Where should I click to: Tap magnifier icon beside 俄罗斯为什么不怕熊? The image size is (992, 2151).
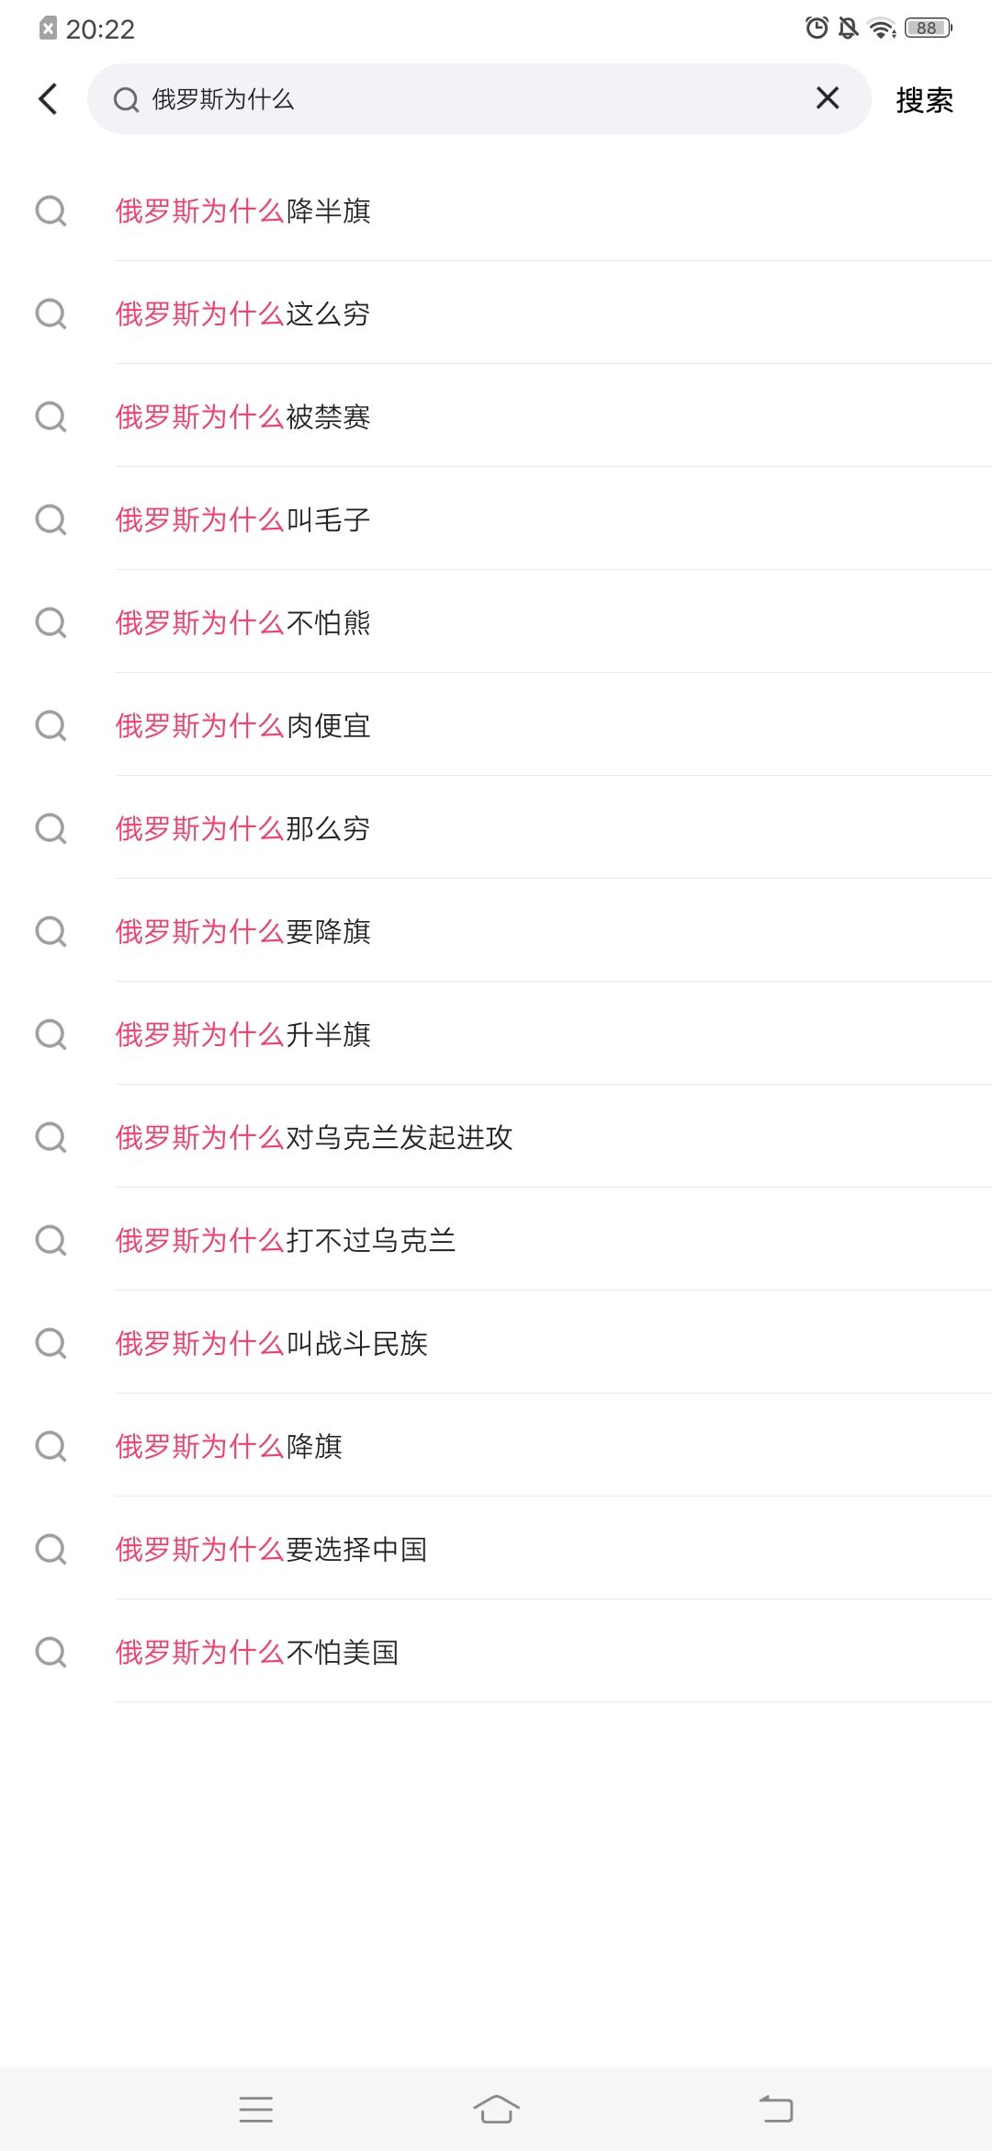pos(51,623)
